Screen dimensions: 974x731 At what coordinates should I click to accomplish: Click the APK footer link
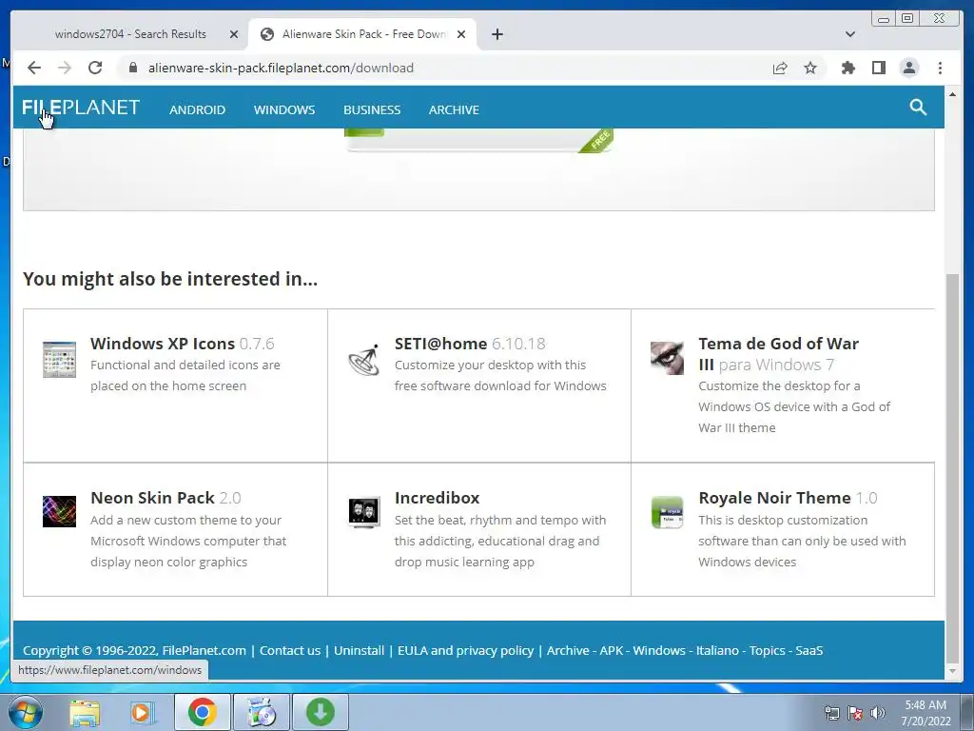(x=612, y=651)
